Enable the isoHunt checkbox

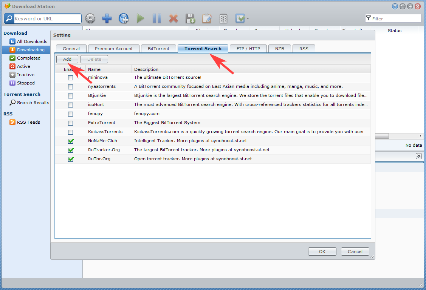71,105
